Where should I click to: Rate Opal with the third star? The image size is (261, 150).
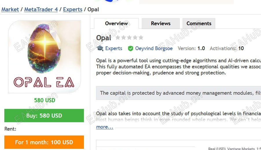(129, 38)
